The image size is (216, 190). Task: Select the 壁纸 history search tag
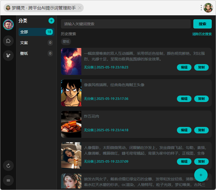click(x=66, y=41)
